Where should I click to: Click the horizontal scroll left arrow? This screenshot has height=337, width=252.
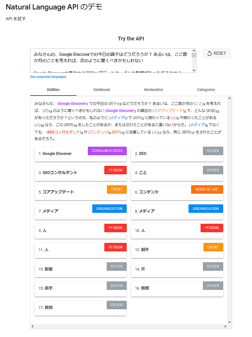point(33,326)
